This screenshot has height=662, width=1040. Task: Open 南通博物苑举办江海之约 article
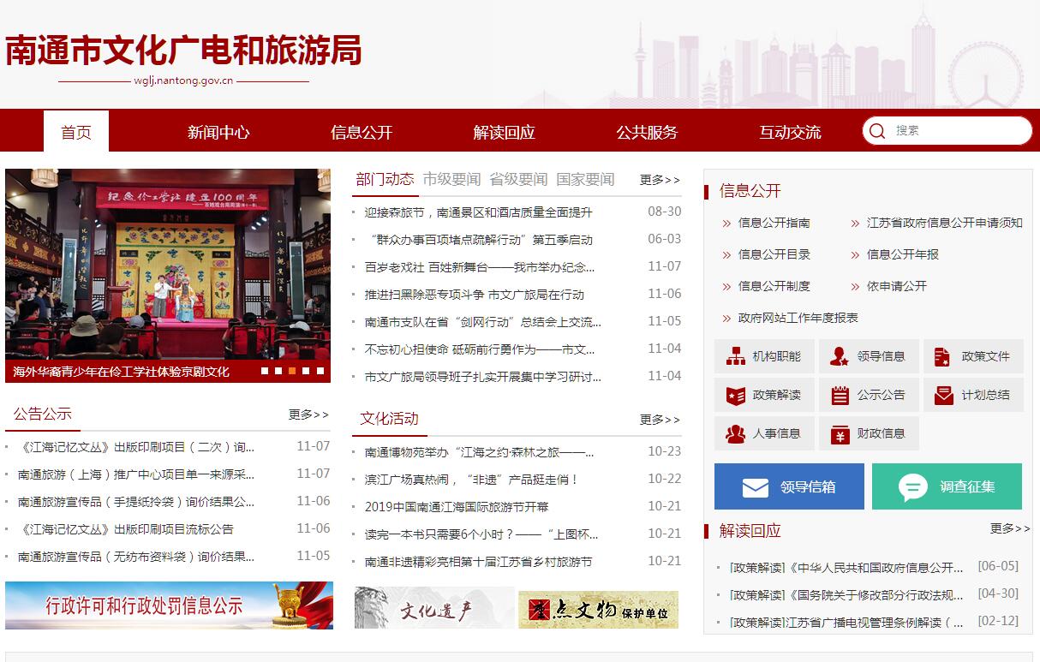(479, 452)
